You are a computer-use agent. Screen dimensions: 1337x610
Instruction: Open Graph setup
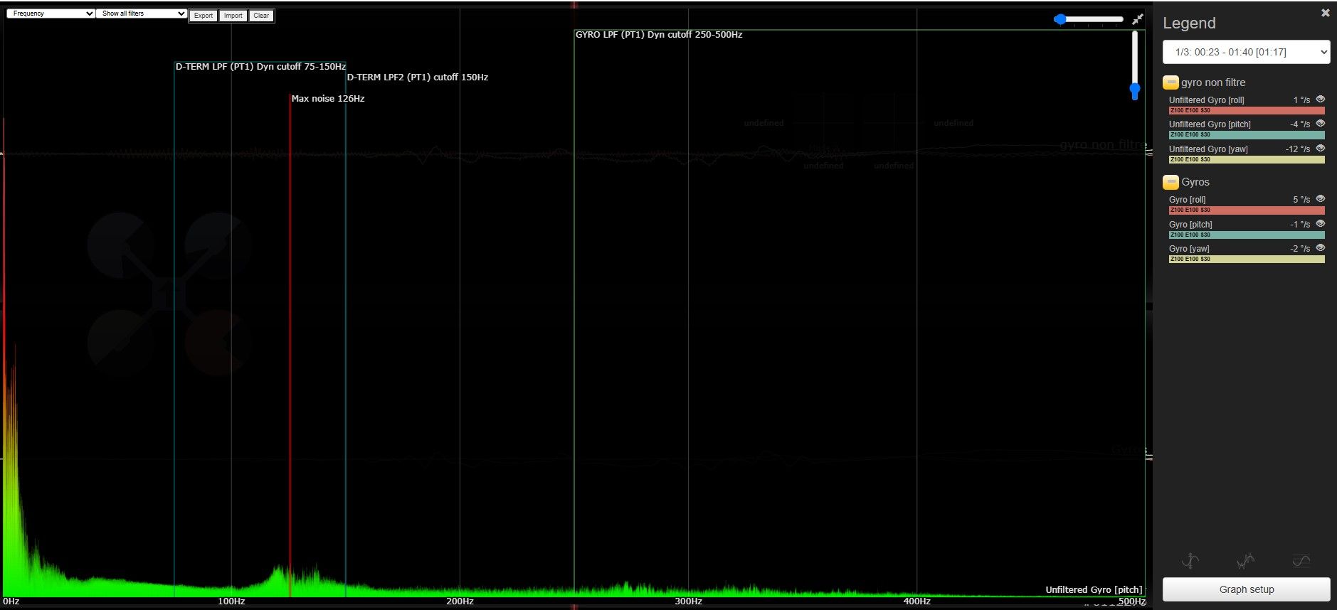[1246, 589]
